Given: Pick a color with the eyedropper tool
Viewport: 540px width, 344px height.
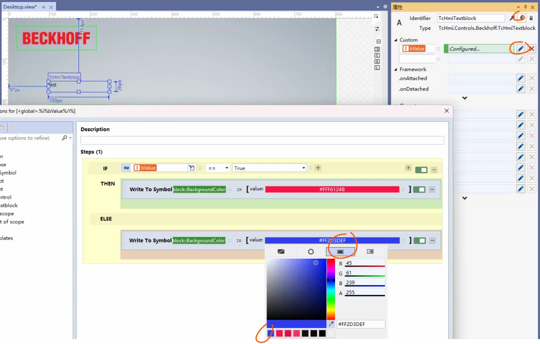Looking at the screenshot, I should click(x=331, y=324).
